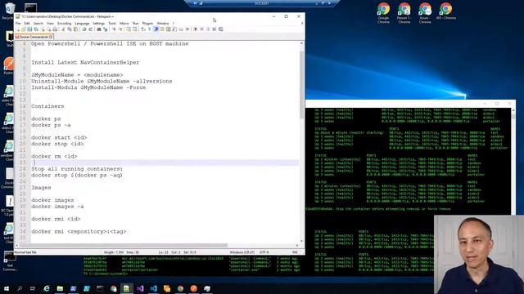The width and height of the screenshot is (524, 294).
Task: Click the Notepad++ vertical scrollbar thumb
Action: 301,85
